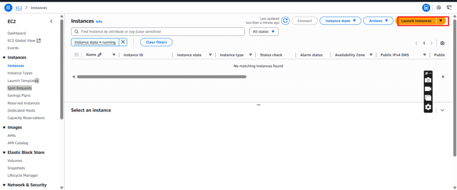457x190 pixels.
Task: Open AMI Catalog in the sidebar
Action: [18, 143]
